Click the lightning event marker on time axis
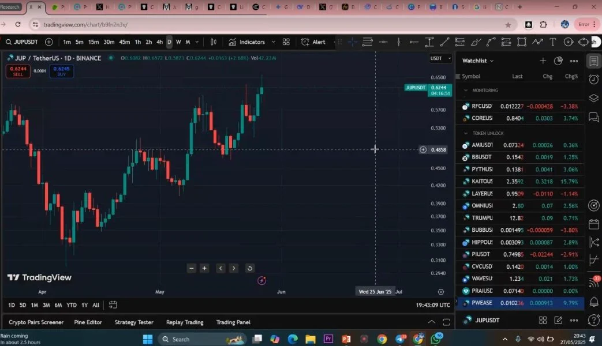Screen dimensions: 602x346 [262, 280]
